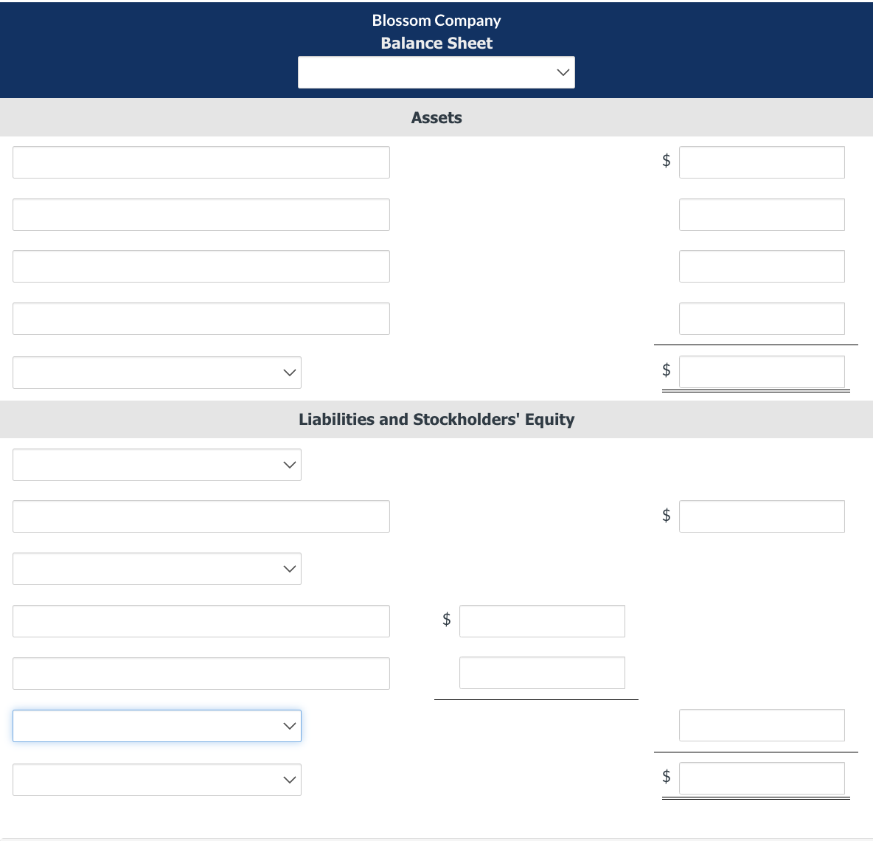
Task: Click the fourth asset amount field above the underline
Action: pos(762,319)
